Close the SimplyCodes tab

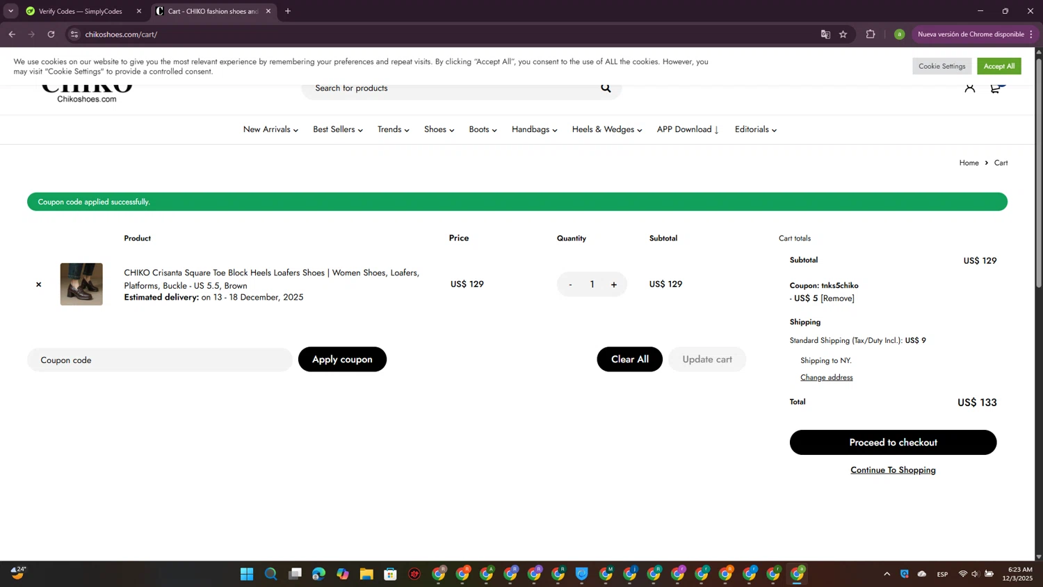(x=138, y=11)
